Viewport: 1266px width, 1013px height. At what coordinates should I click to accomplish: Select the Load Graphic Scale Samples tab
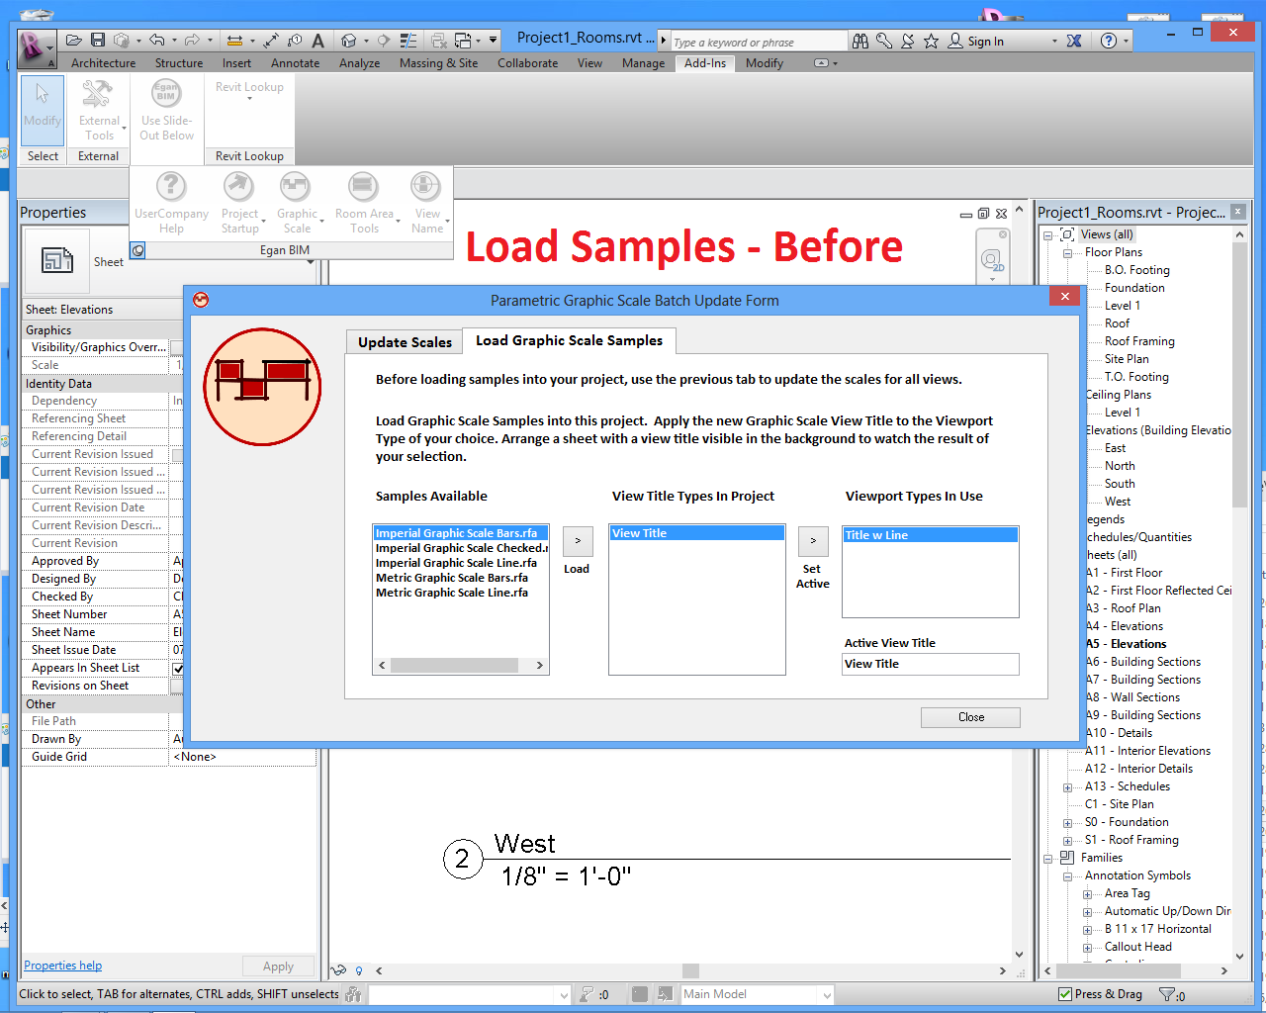pos(570,340)
